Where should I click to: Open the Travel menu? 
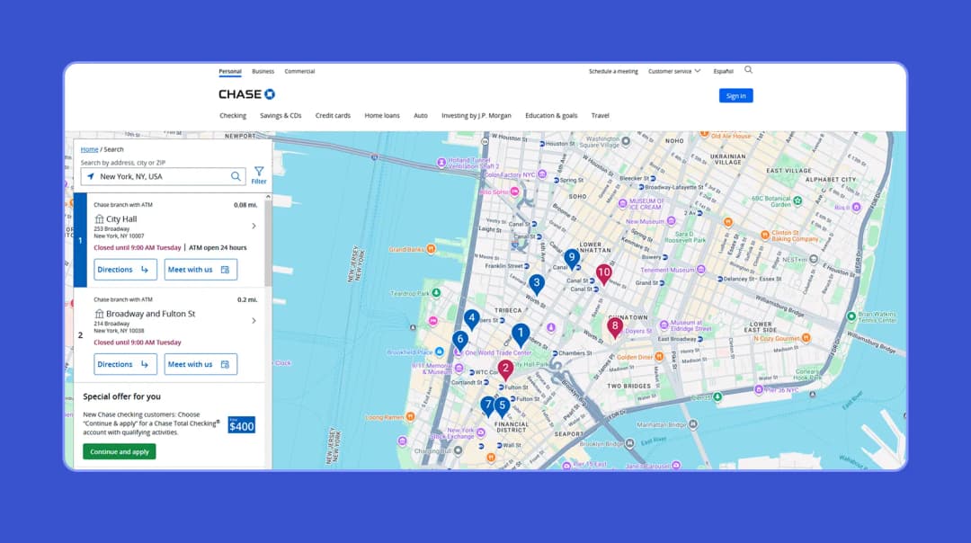coord(600,116)
